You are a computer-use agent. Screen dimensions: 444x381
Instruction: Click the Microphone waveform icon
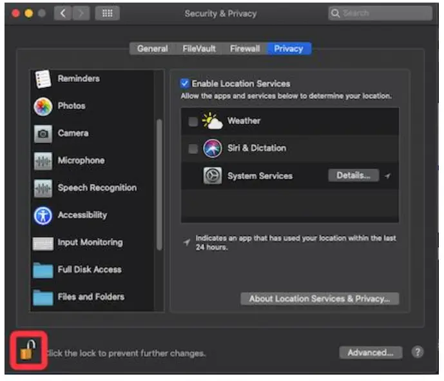click(43, 161)
